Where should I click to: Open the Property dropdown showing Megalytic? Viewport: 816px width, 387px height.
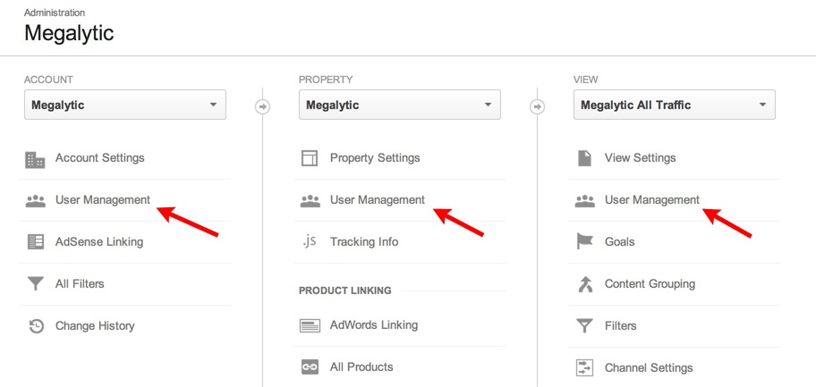[x=400, y=105]
